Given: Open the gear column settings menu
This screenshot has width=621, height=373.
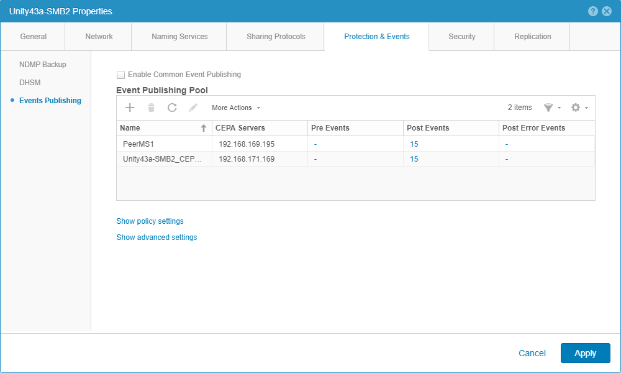Looking at the screenshot, I should point(578,108).
